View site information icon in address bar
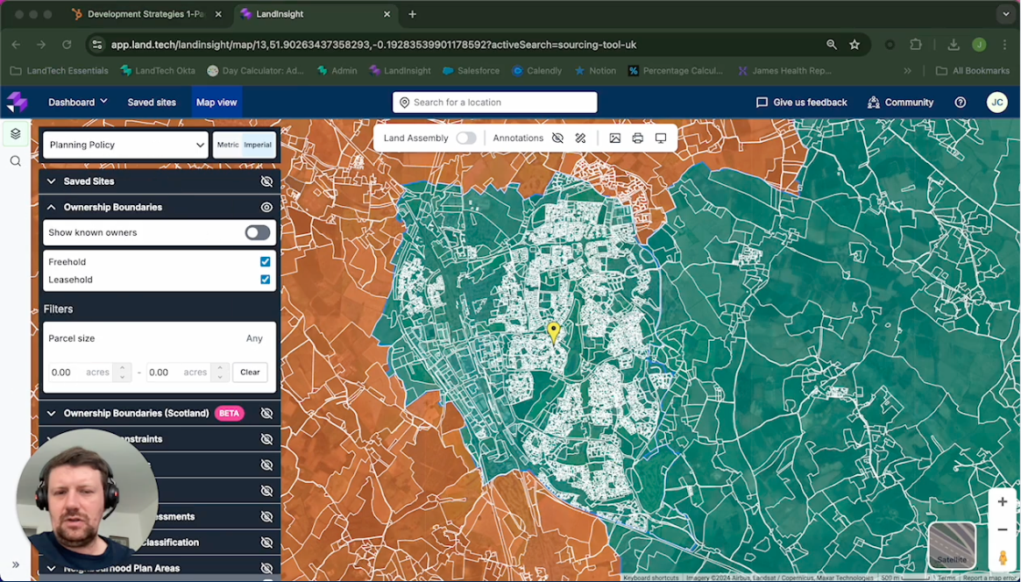1021x582 pixels. point(97,45)
